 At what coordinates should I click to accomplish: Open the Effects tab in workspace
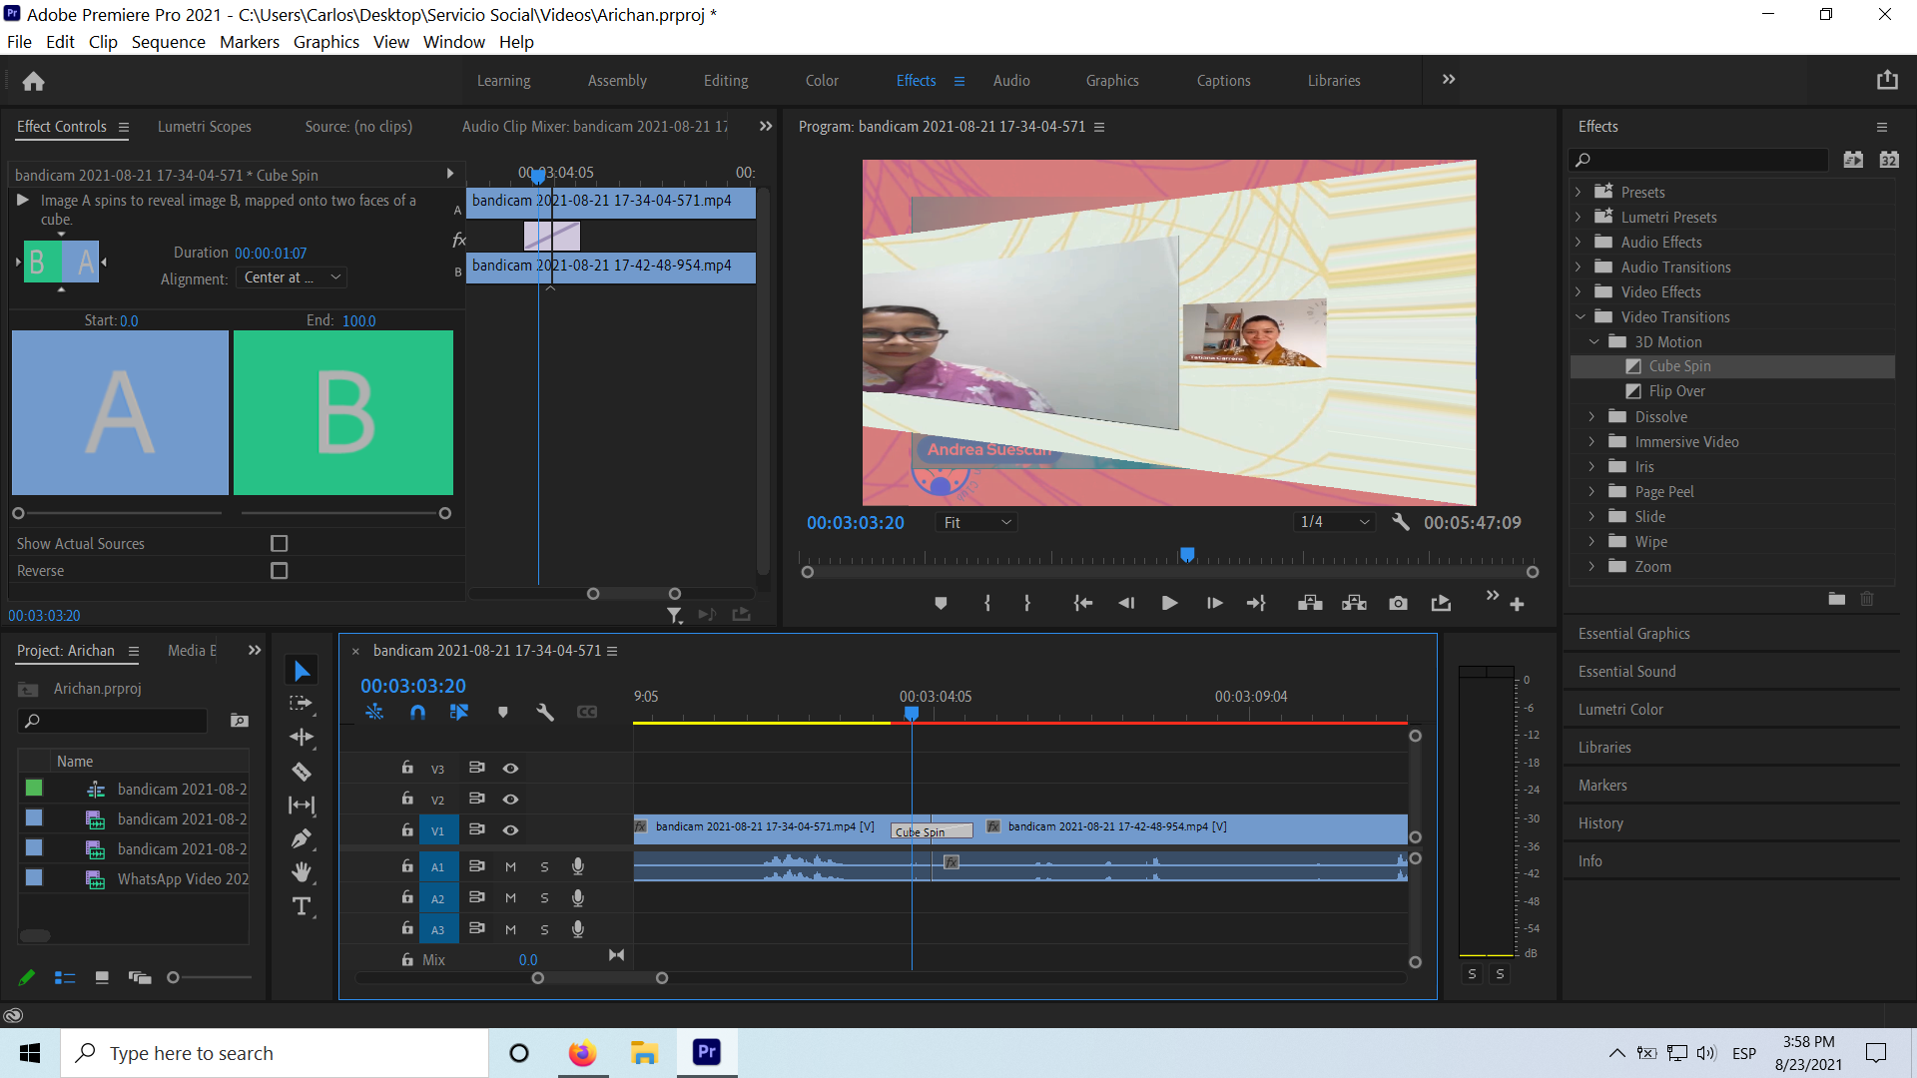pyautogui.click(x=915, y=80)
